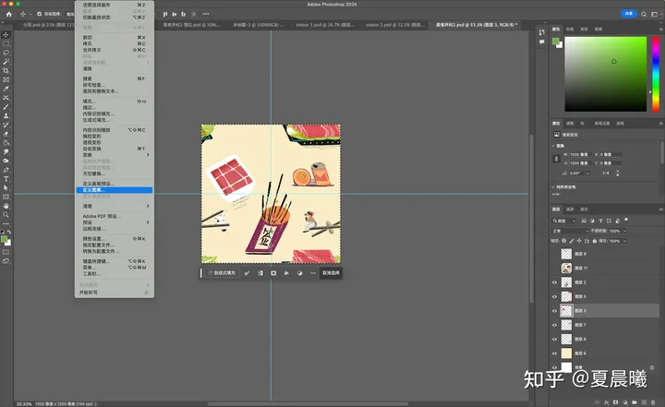Select the Magic Wand tool
This screenshot has height=407, width=665.
coord(6,62)
